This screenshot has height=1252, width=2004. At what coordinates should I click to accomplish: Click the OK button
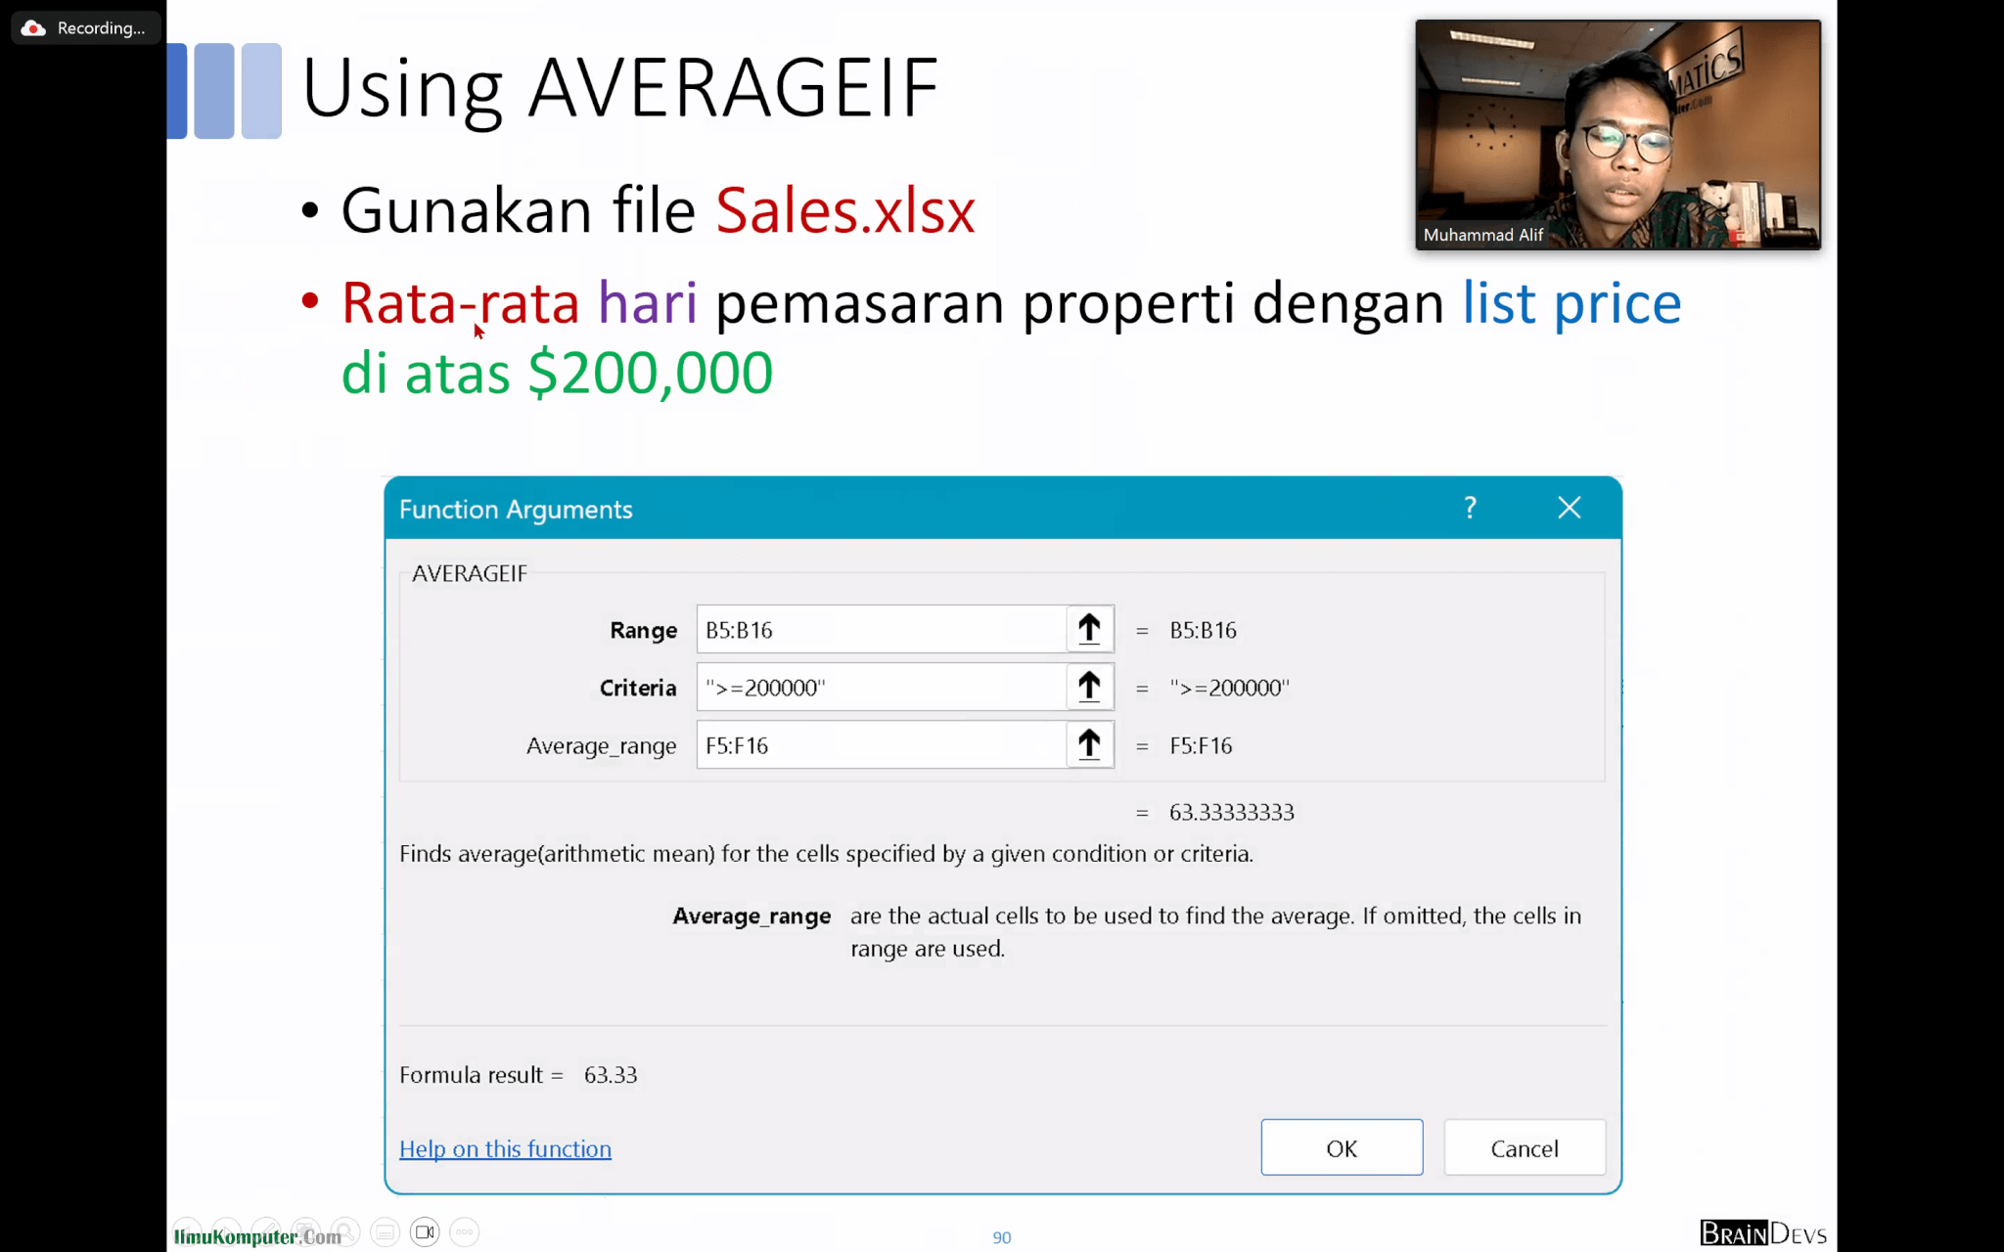(x=1341, y=1147)
